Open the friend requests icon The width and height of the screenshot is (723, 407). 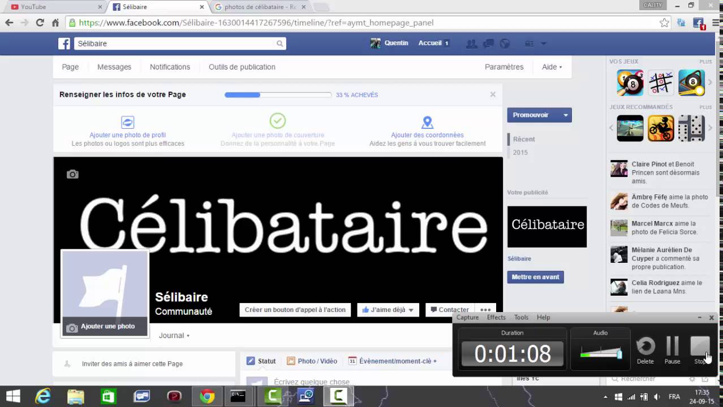(471, 44)
